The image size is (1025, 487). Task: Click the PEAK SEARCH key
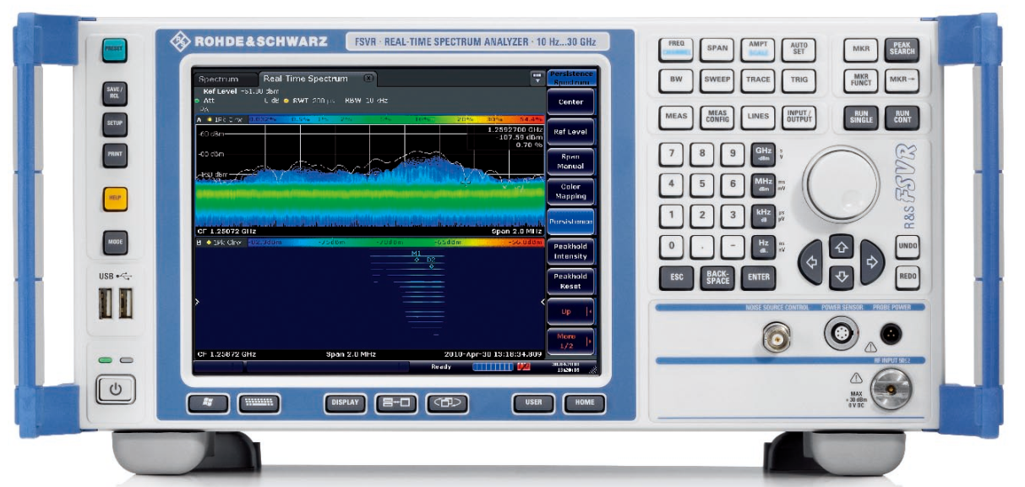[902, 49]
